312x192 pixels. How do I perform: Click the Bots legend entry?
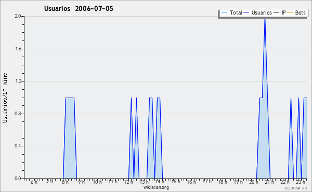pos(296,12)
